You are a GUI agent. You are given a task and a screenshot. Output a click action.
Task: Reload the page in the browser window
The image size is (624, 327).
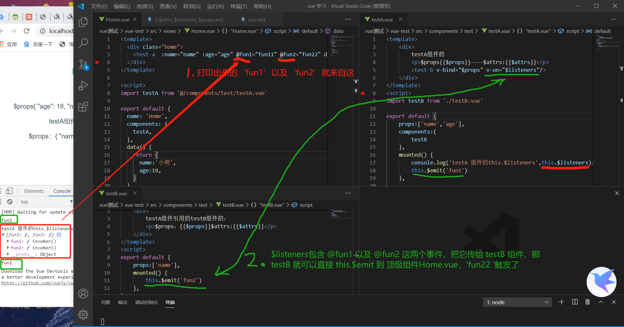27,31
